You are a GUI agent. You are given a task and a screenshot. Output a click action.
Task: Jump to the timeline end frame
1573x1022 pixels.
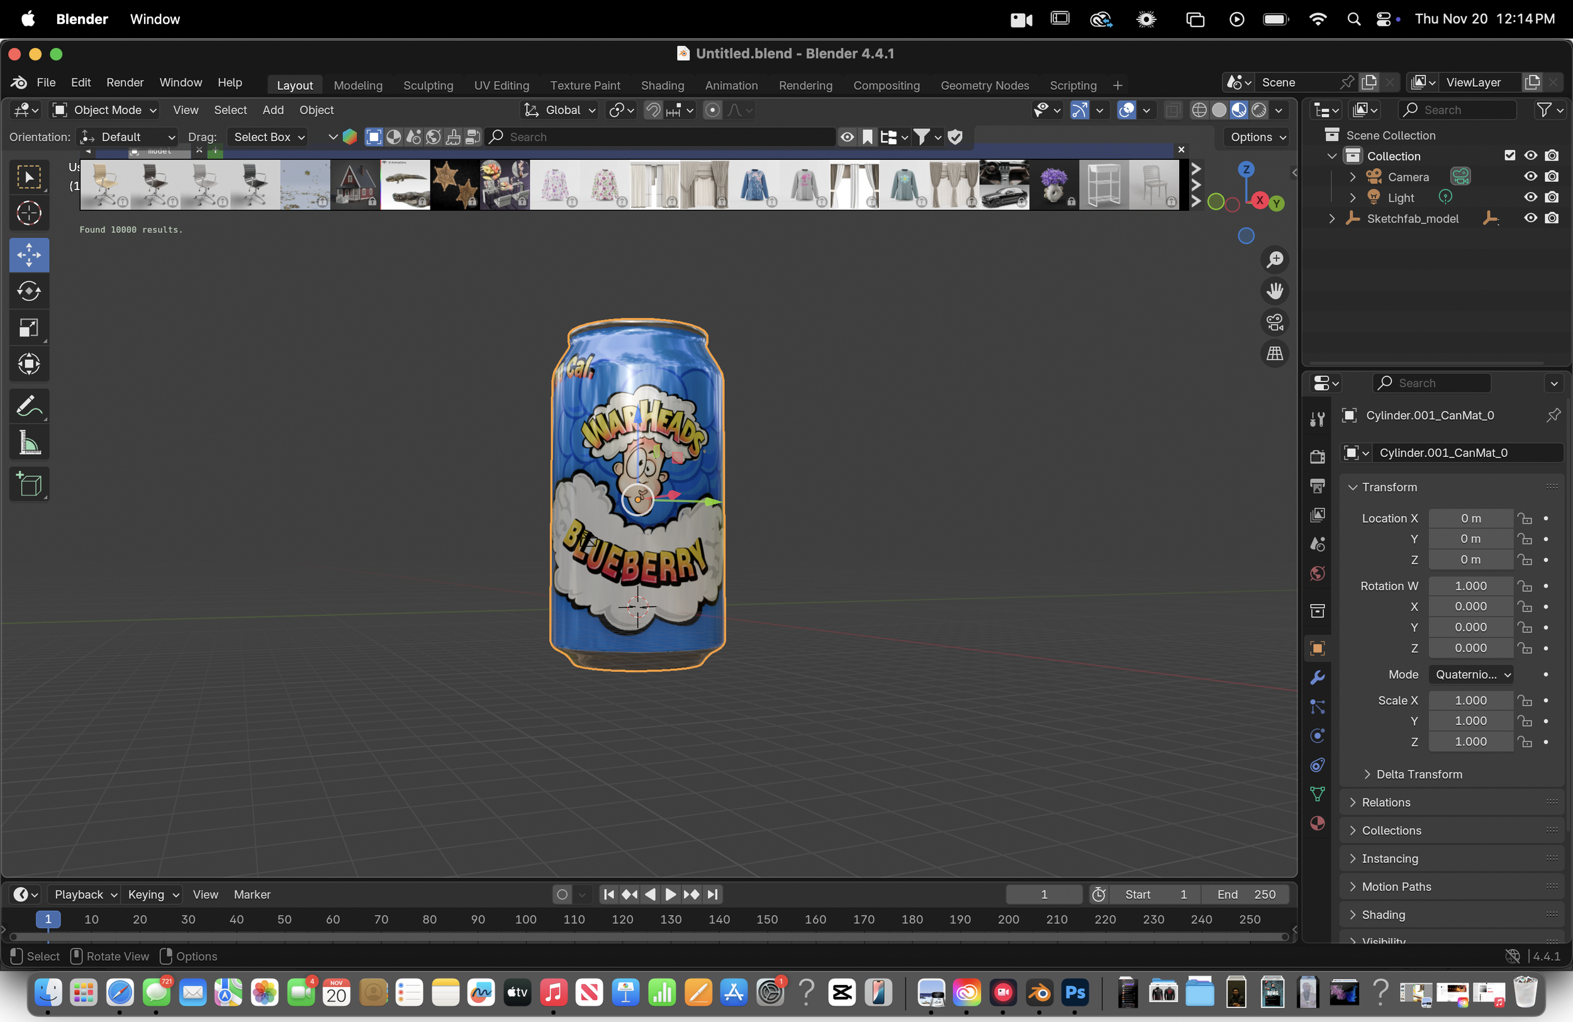click(712, 894)
